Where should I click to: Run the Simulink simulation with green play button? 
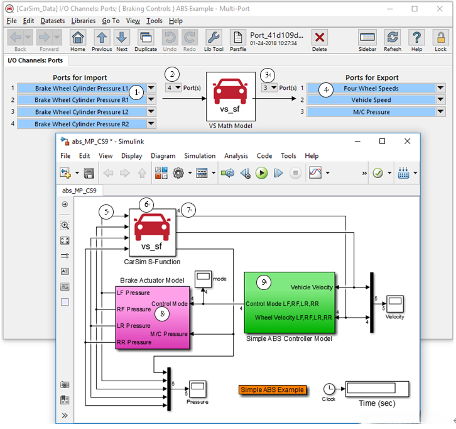(x=262, y=172)
